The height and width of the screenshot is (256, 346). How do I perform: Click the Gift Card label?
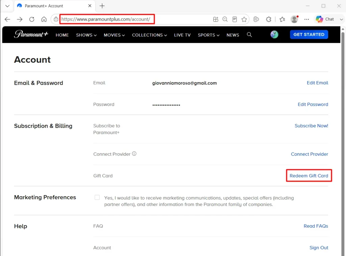pos(103,176)
